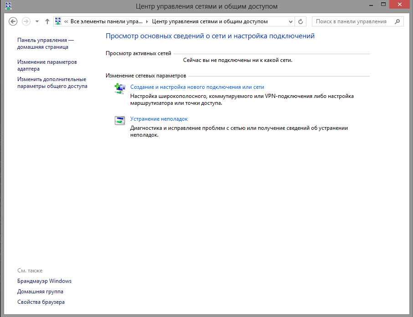Go up one level with the up arrow
The image size is (413, 317).
47,21
